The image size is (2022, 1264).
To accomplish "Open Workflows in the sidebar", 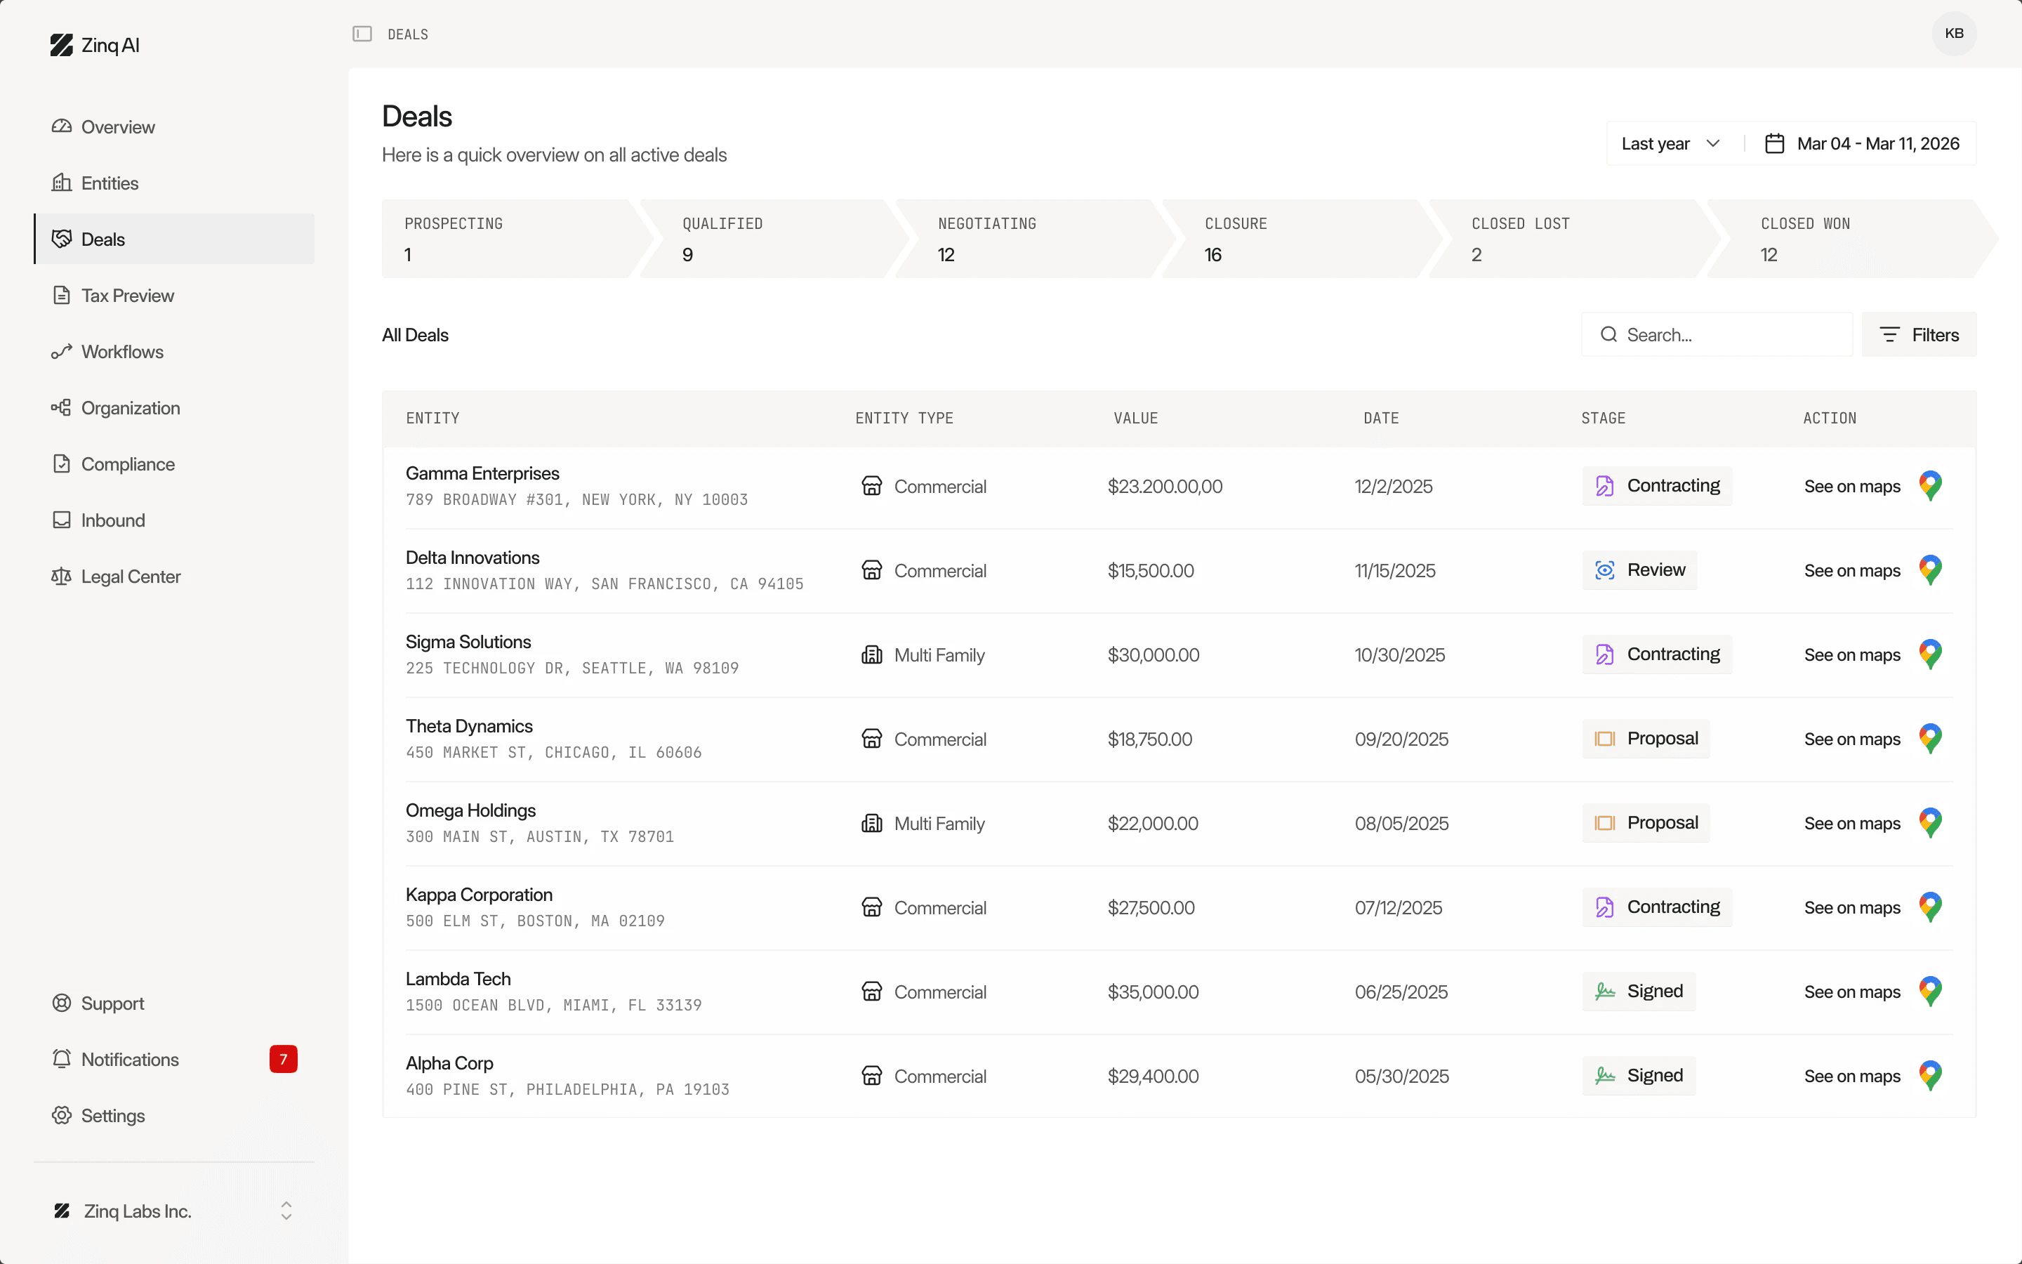I will click(x=174, y=351).
